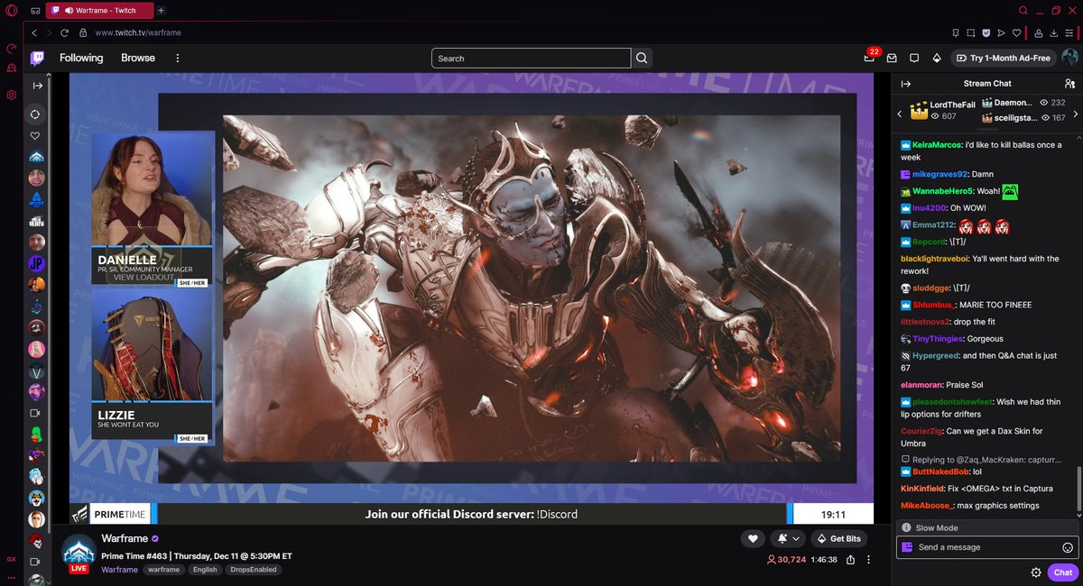
Task: Open the notification bell dropdown
Action: click(x=788, y=538)
